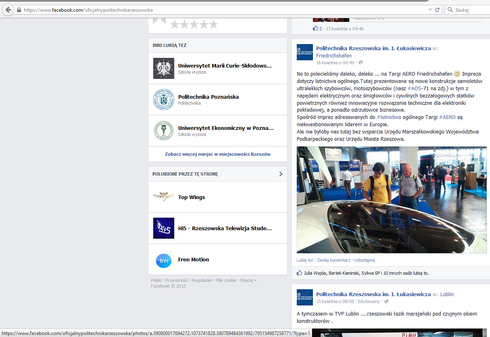Image resolution: width=490 pixels, height=337 pixels.
Task: Click the Top Wings logo icon
Action: tap(164, 197)
